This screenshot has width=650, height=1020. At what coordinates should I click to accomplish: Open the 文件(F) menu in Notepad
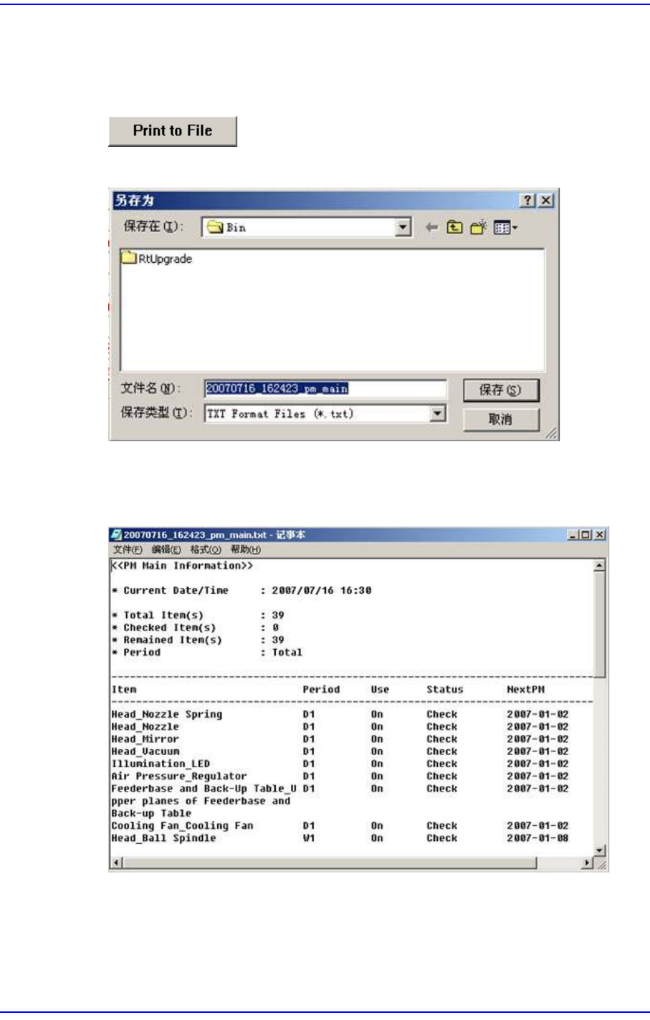tap(128, 549)
